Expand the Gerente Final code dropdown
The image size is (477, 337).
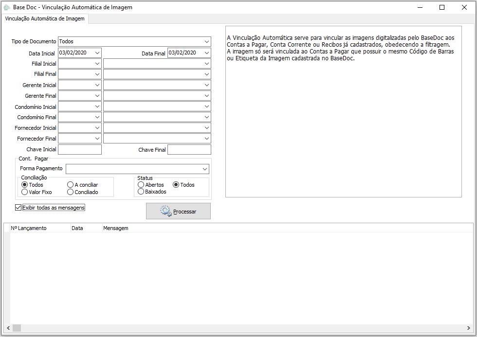[x=97, y=96]
